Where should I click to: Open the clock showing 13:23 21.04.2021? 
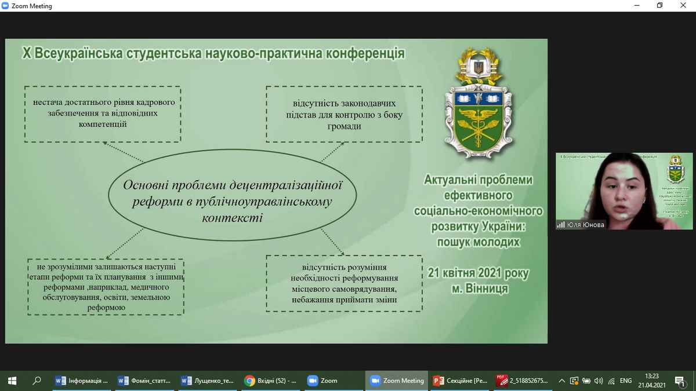click(652, 381)
